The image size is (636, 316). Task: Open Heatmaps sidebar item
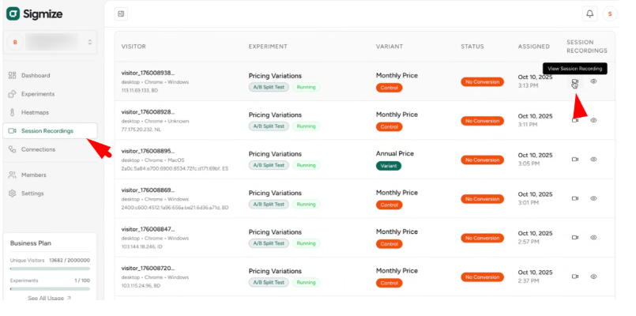coord(35,112)
